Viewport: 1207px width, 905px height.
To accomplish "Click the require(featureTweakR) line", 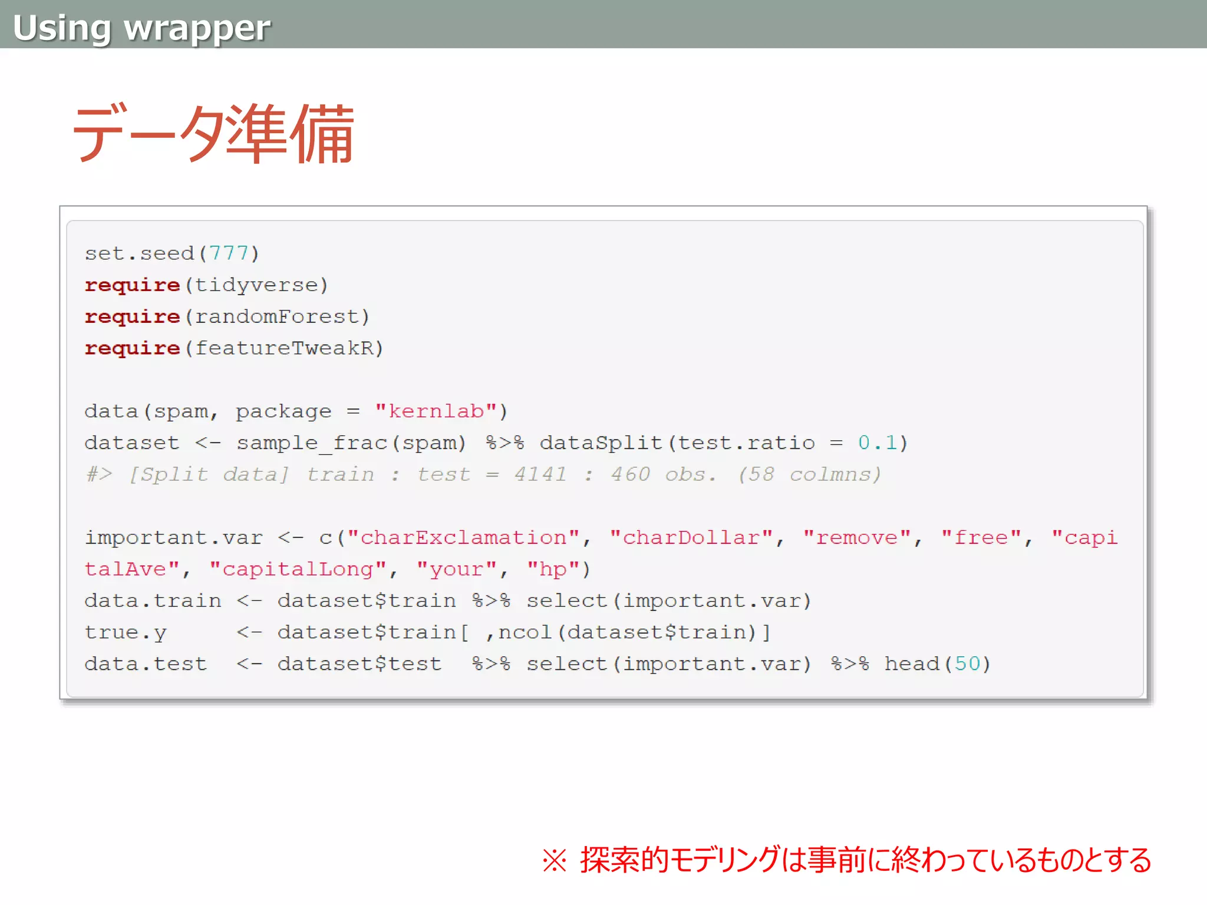I will coord(234,348).
